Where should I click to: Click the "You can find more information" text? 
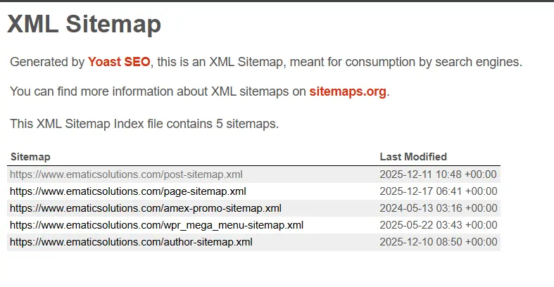point(106,92)
